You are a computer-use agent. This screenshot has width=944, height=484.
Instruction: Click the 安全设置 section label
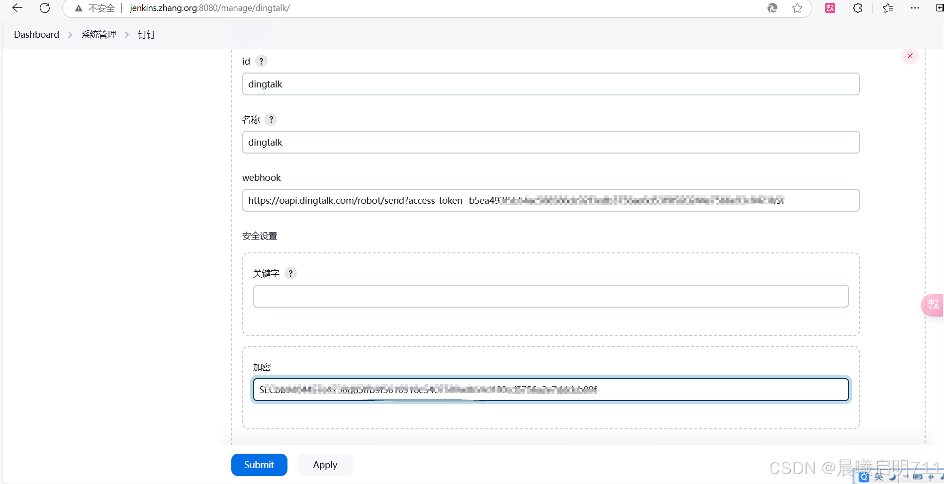(260, 236)
